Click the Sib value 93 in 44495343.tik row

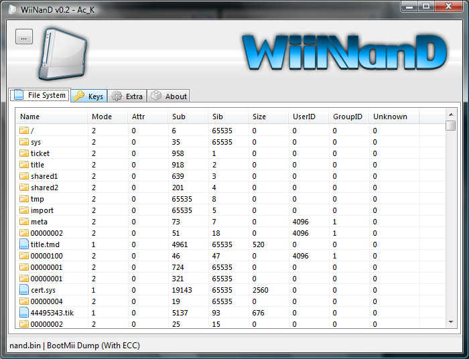pos(216,313)
